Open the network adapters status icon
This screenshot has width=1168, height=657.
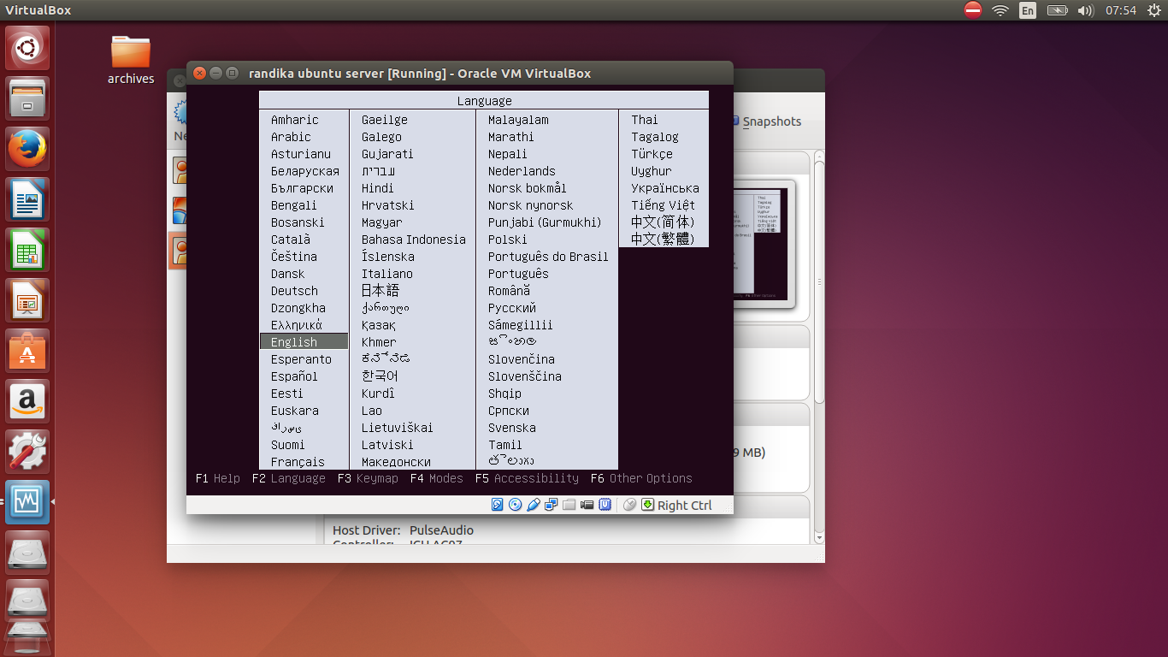pyautogui.click(x=552, y=505)
